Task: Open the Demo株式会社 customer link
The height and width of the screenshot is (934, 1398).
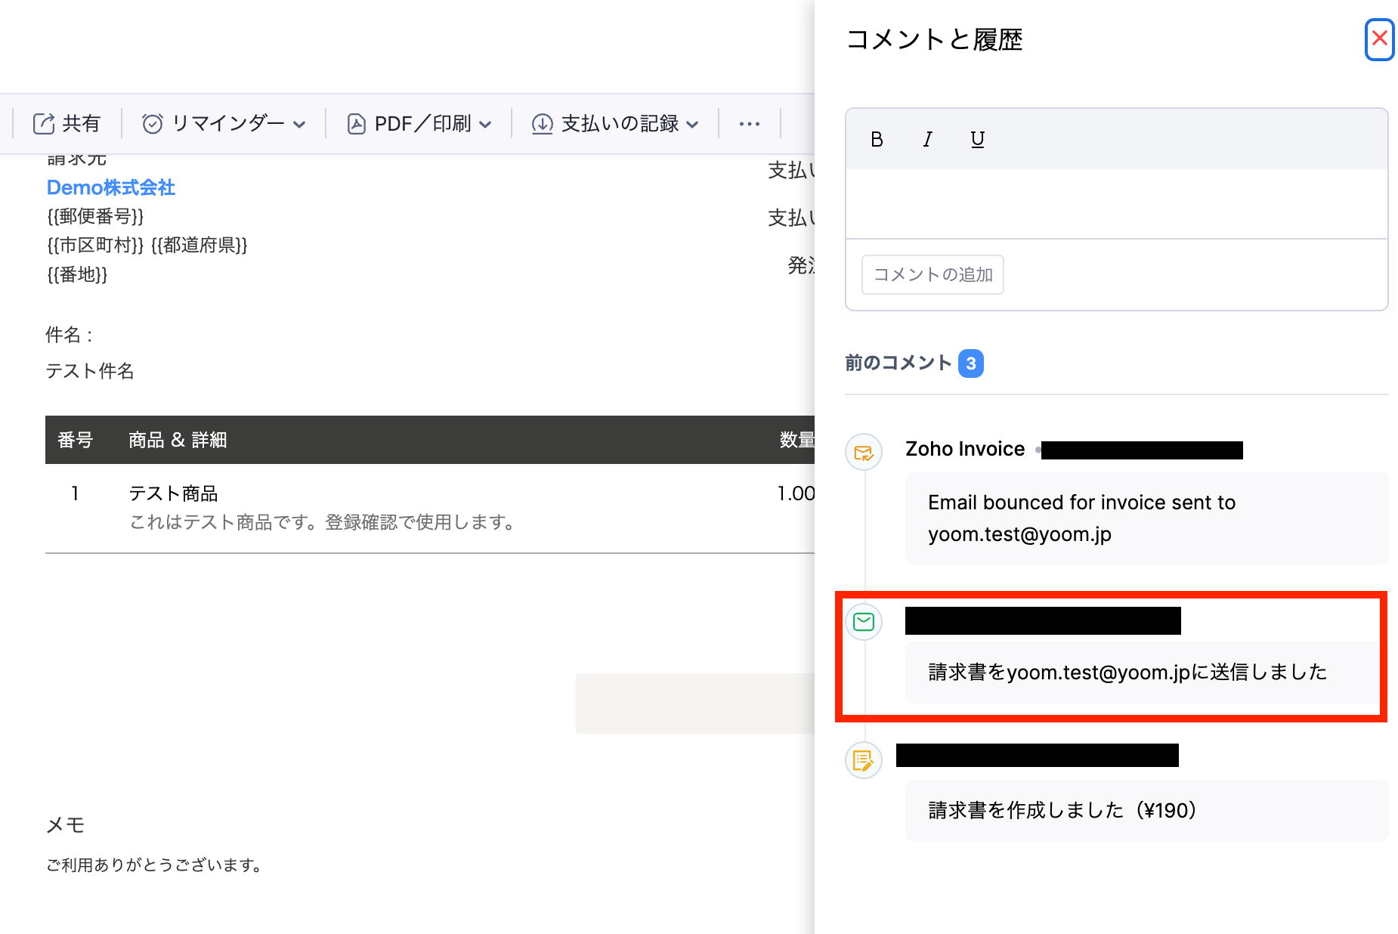Action: pos(111,187)
